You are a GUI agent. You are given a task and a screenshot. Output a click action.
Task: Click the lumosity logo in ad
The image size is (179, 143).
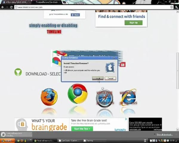tap(120, 130)
